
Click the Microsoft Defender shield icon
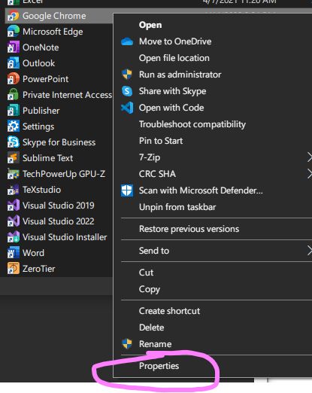point(127,190)
